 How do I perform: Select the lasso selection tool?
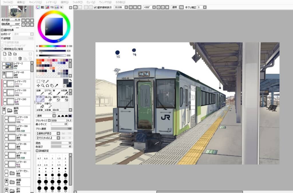click(x=43, y=81)
